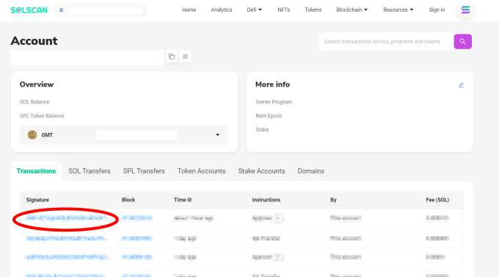Viewport: 499px width, 277px height.
Task: Open the Blockchain dropdown menu
Action: 352,10
